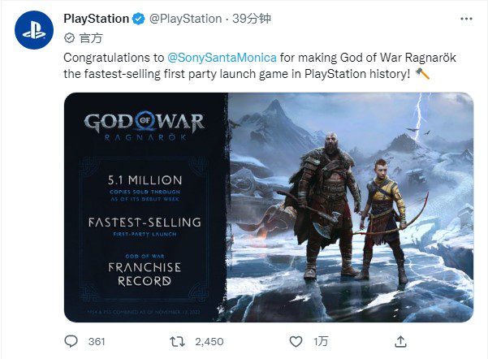Click the blue verified checkmark badge
The width and height of the screenshot is (488, 359).
pyautogui.click(x=138, y=19)
